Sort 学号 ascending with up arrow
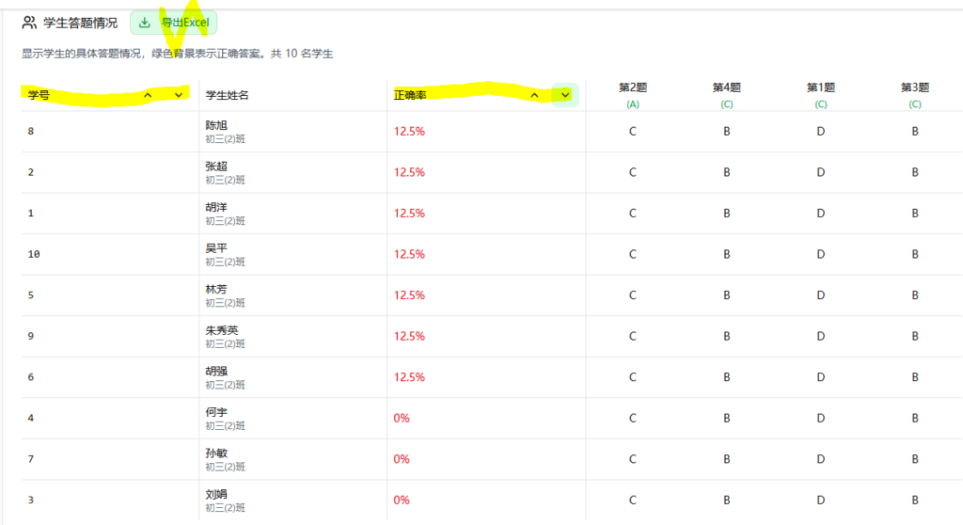 point(148,95)
